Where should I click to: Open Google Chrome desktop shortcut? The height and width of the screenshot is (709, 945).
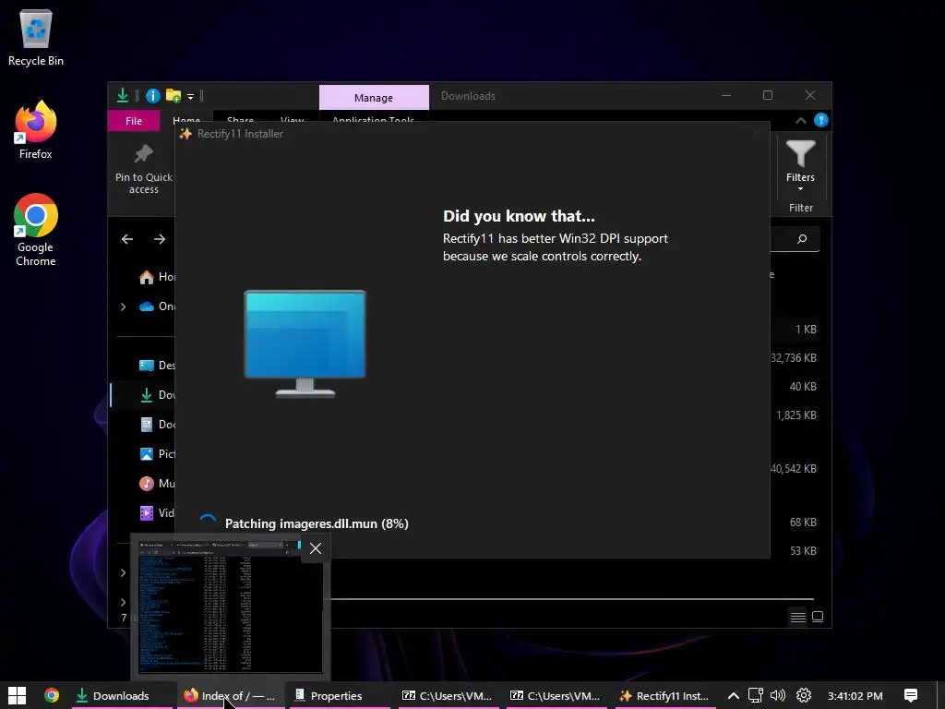coord(36,230)
